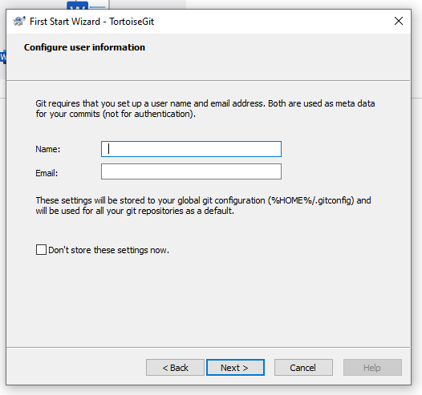The image size is (422, 395).
Task: Click the TortoiseGit turtle icon in title bar
Action: [x=18, y=21]
